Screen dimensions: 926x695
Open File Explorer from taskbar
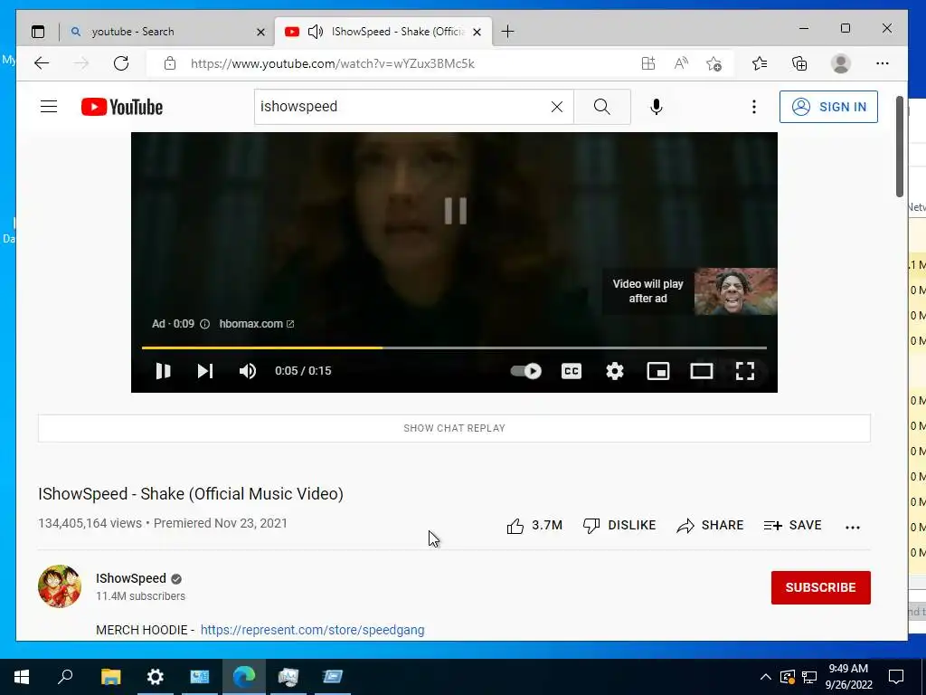110,677
